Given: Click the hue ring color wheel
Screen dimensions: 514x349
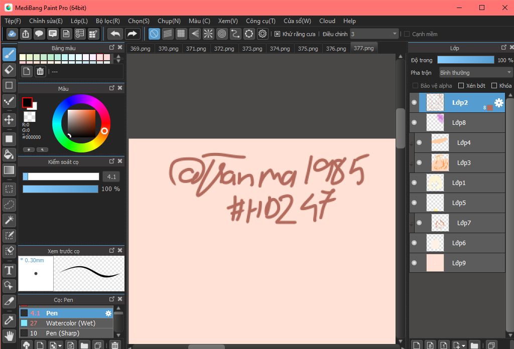Looking at the screenshot, I should (x=81, y=123).
